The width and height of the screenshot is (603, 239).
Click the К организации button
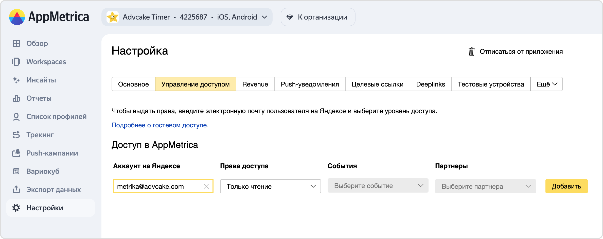[x=318, y=17]
